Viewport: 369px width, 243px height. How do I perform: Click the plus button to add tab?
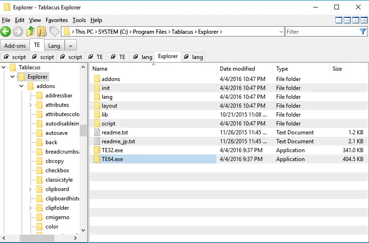tap(70, 45)
